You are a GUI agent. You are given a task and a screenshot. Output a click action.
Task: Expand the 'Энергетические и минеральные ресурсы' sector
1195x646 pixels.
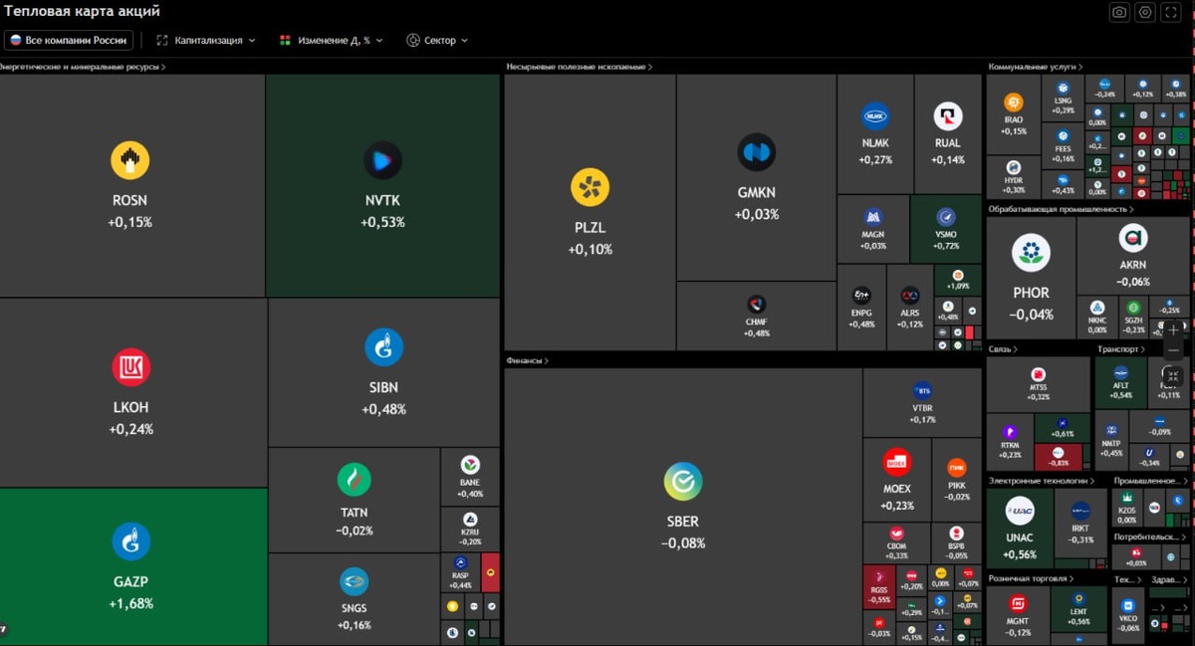pos(82,67)
